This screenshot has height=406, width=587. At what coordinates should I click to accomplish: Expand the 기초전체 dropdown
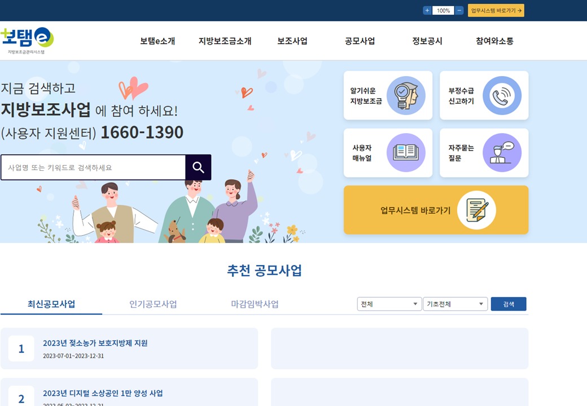[455, 304]
